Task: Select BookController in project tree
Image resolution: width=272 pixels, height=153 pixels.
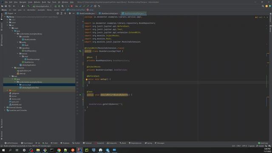Action: click(x=29, y=40)
